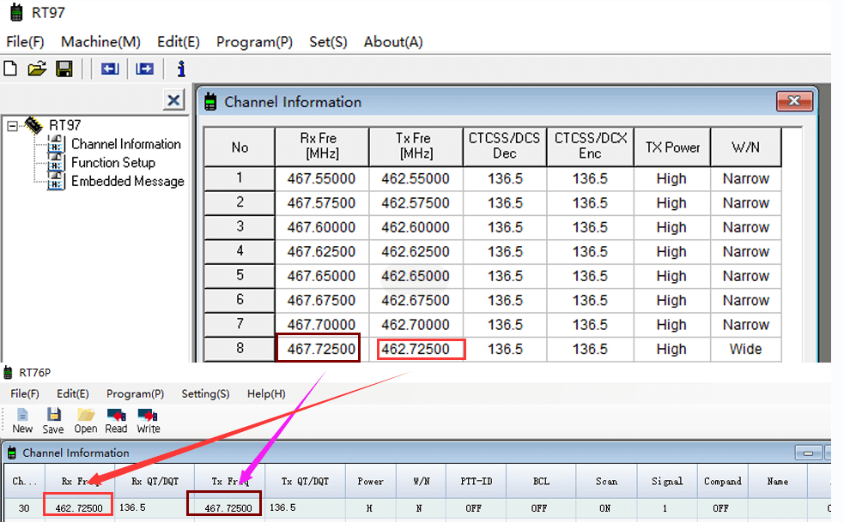Image resolution: width=844 pixels, height=522 pixels.
Task: Click the Tx Fre [MHz] column header
Action: 416,147
